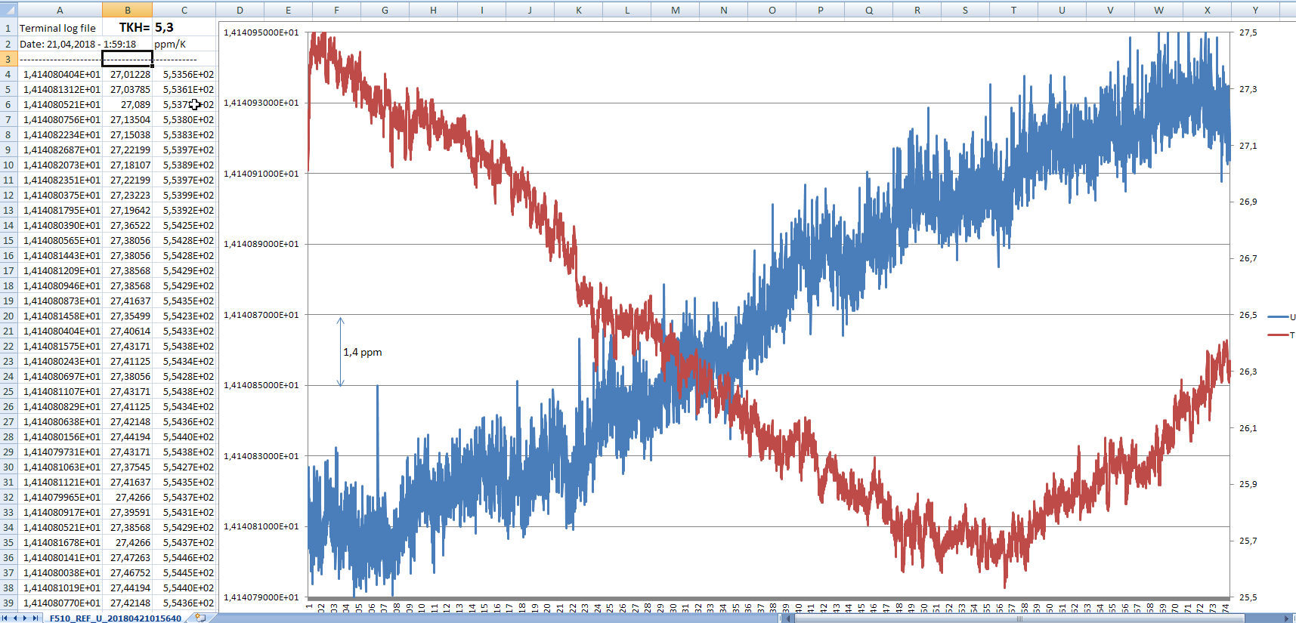This screenshot has width=1296, height=623.
Task: Go to last sheet navigation arrow
Action: (35, 618)
